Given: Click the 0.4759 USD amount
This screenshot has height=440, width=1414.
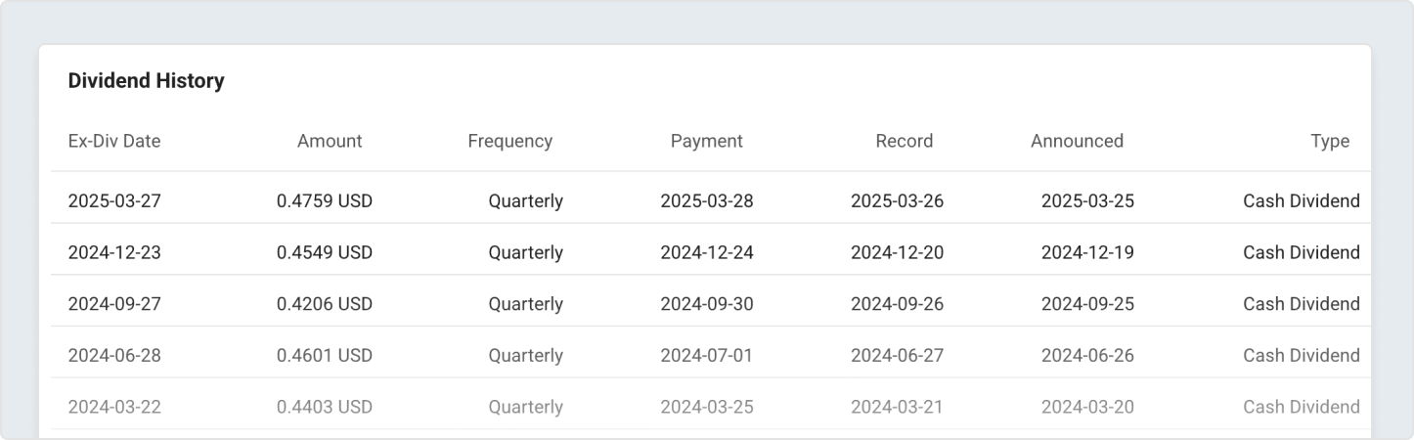Looking at the screenshot, I should click(x=325, y=201).
